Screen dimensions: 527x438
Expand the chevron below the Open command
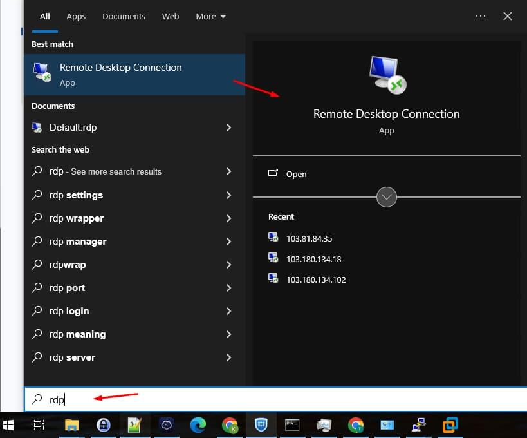click(x=386, y=197)
